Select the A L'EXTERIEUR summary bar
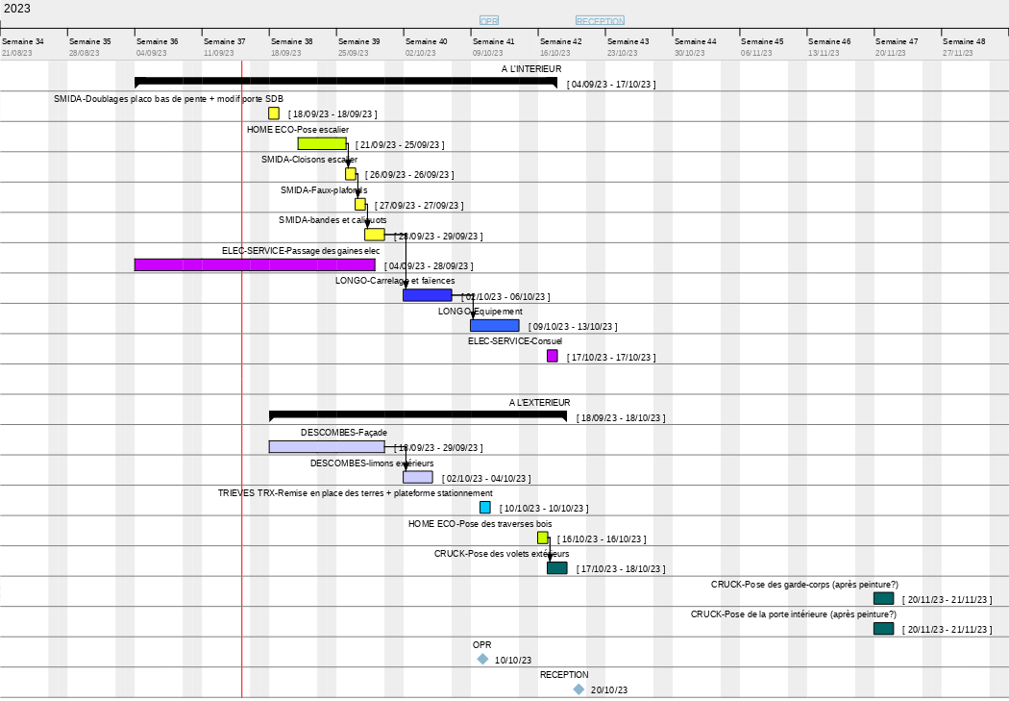Image resolution: width=1009 pixels, height=701 pixels. point(418,415)
